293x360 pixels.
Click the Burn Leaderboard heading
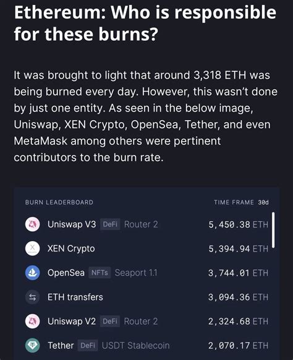59,202
